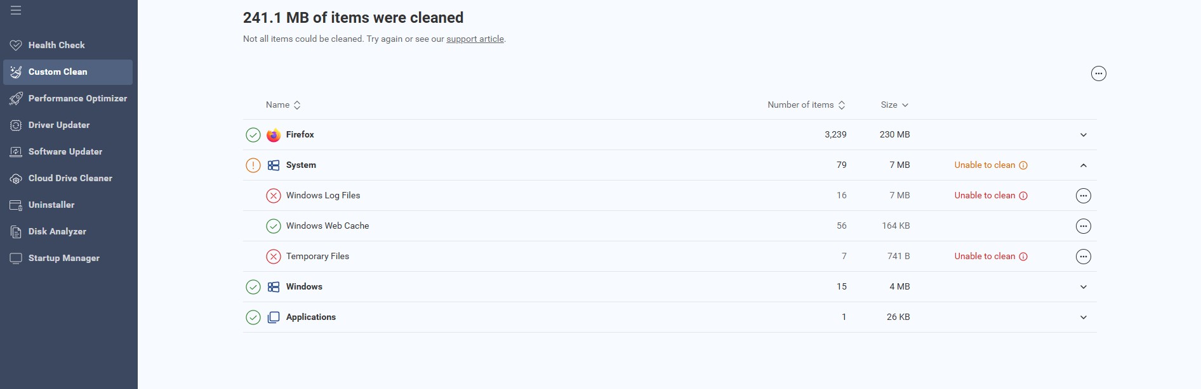Go to Startup Manager
Screen dimensions: 1201x389
[63, 258]
